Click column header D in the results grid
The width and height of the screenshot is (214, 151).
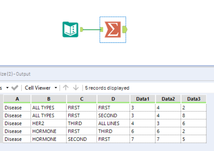113,99
